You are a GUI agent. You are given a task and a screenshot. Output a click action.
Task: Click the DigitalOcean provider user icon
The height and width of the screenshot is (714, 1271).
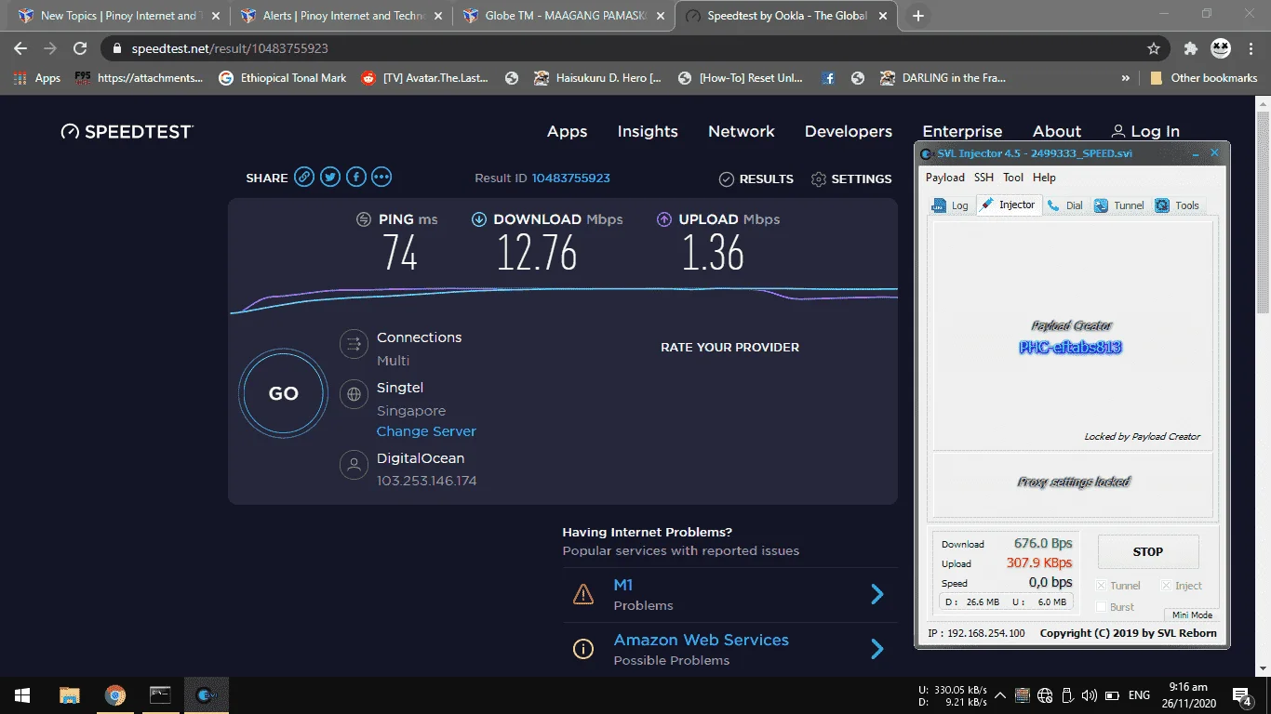click(x=354, y=465)
